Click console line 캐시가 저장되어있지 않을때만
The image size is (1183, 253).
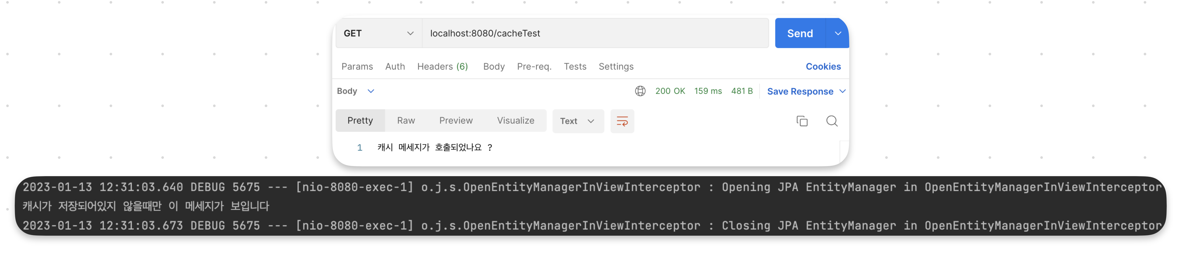pyautogui.click(x=146, y=206)
